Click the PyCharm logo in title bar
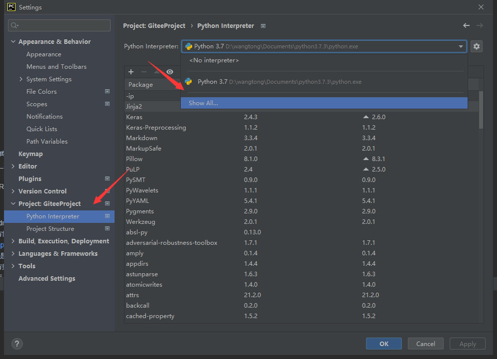The image size is (497, 359). (11, 7)
